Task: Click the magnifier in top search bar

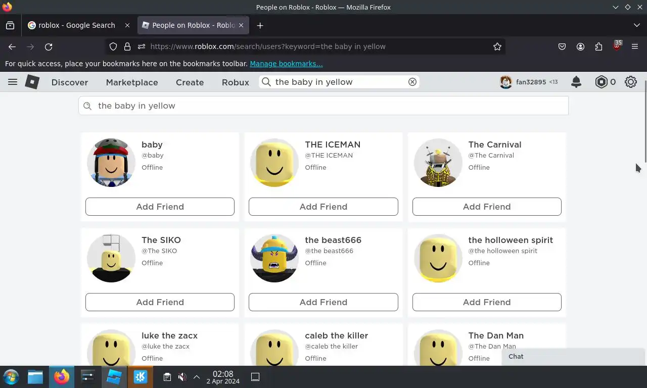Action: click(x=266, y=82)
